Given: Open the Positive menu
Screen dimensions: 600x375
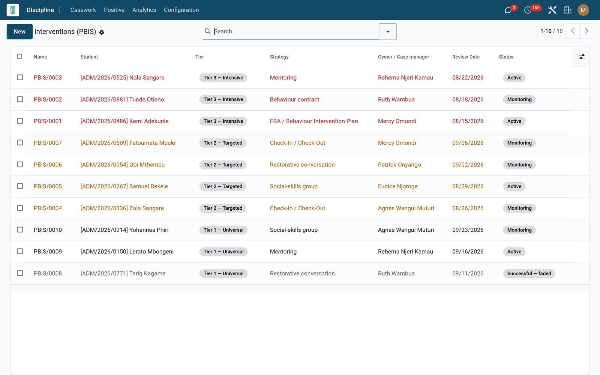Looking at the screenshot, I should [x=114, y=10].
